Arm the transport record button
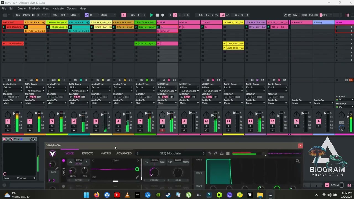 pos(163,15)
